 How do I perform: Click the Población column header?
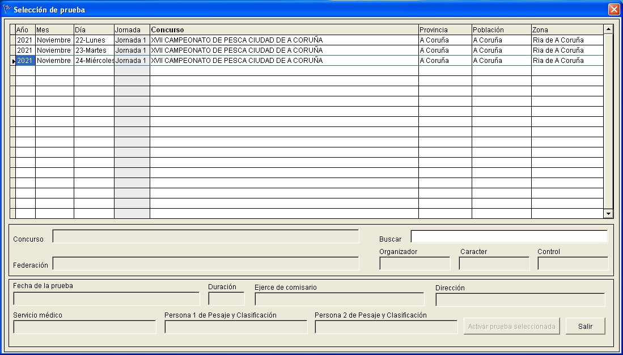[501, 29]
